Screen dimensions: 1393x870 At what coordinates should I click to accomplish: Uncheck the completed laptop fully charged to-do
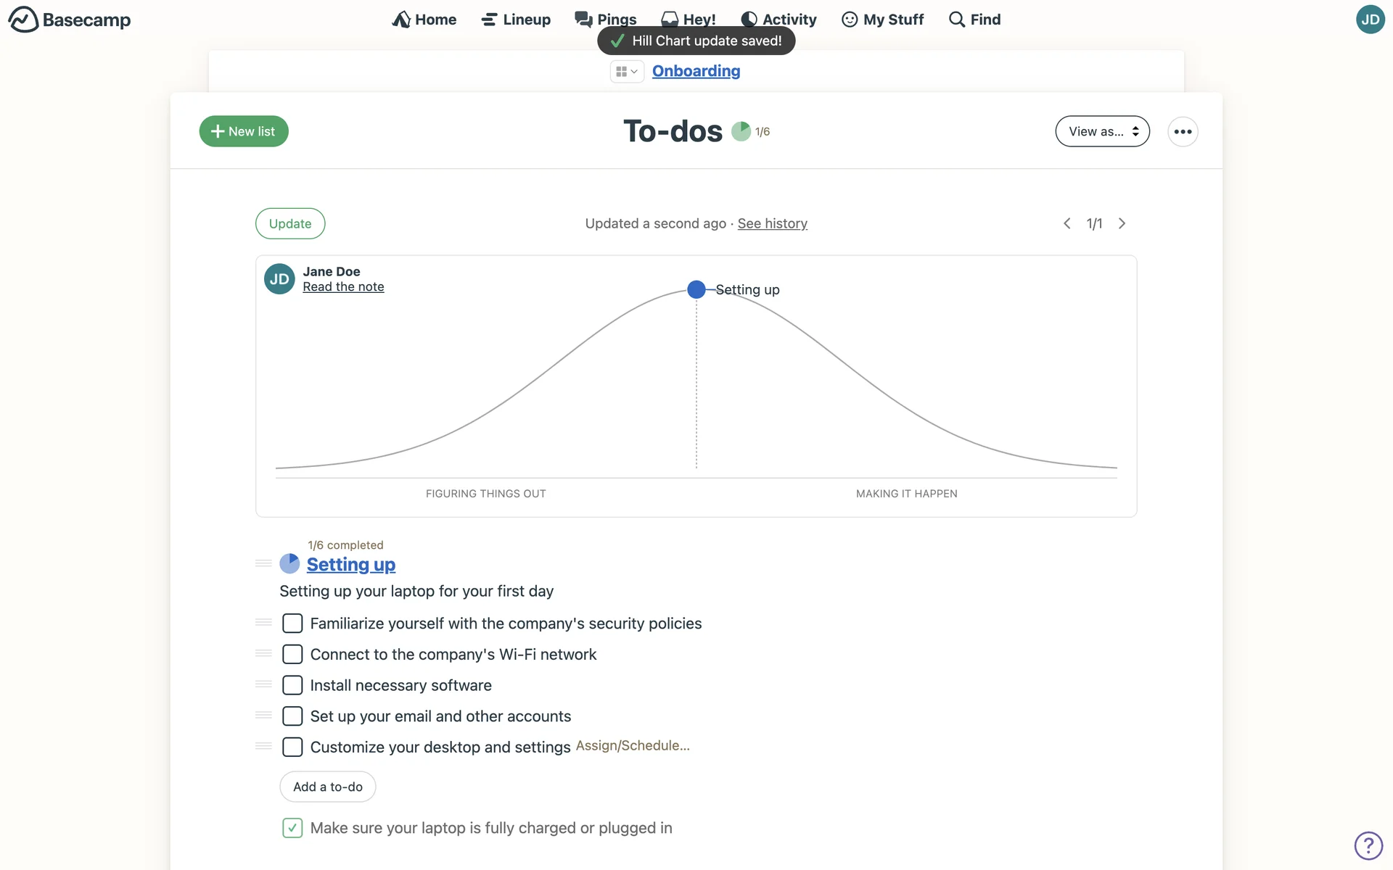coord(292,828)
